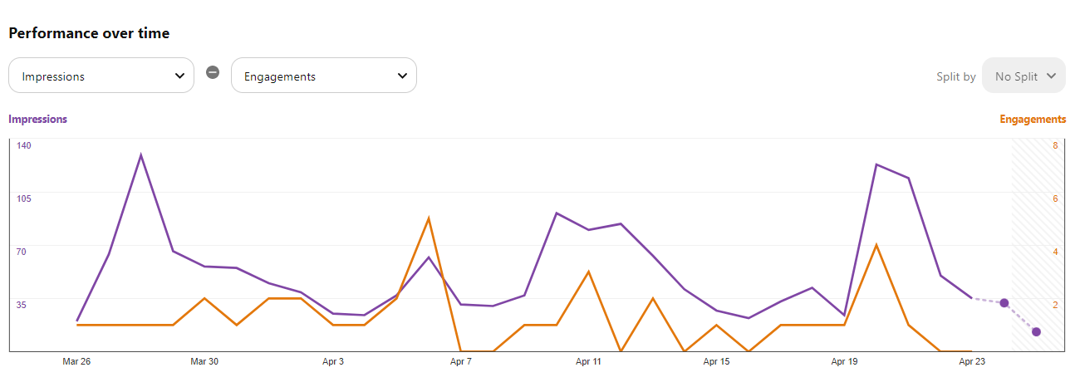1075x387 pixels.
Task: Click the purple Impressions axis legend label
Action: pyautogui.click(x=38, y=119)
